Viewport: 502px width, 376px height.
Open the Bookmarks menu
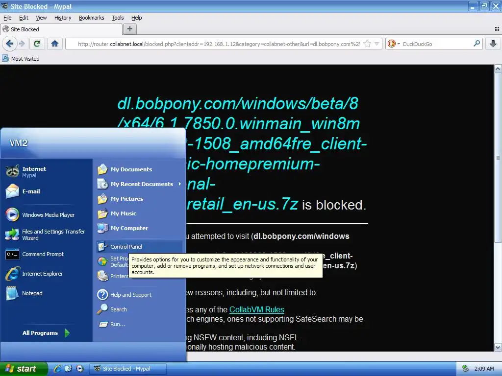tap(92, 18)
